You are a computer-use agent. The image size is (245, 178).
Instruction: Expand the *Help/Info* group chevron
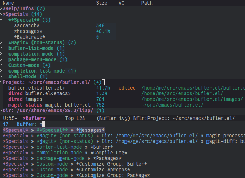[x=1, y=8]
